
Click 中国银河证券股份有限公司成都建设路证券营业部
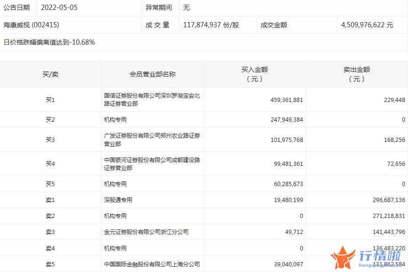[x=152, y=164]
